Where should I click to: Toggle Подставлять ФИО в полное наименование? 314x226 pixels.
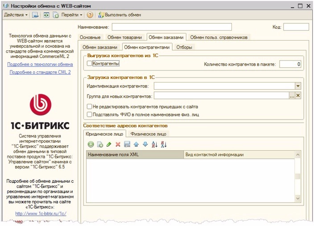tap(89, 115)
